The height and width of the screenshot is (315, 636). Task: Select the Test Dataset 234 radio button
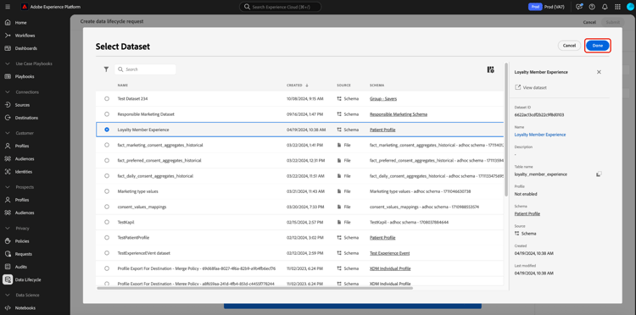(107, 99)
